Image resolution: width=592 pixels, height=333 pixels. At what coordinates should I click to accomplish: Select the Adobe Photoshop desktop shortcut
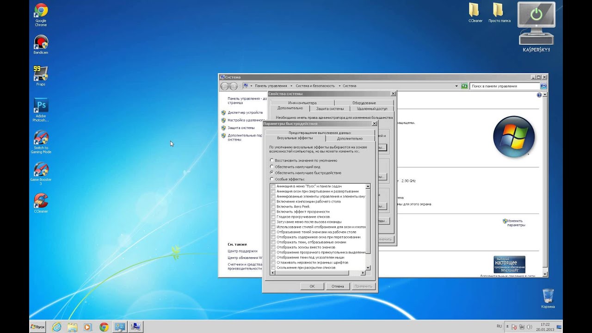(x=41, y=110)
